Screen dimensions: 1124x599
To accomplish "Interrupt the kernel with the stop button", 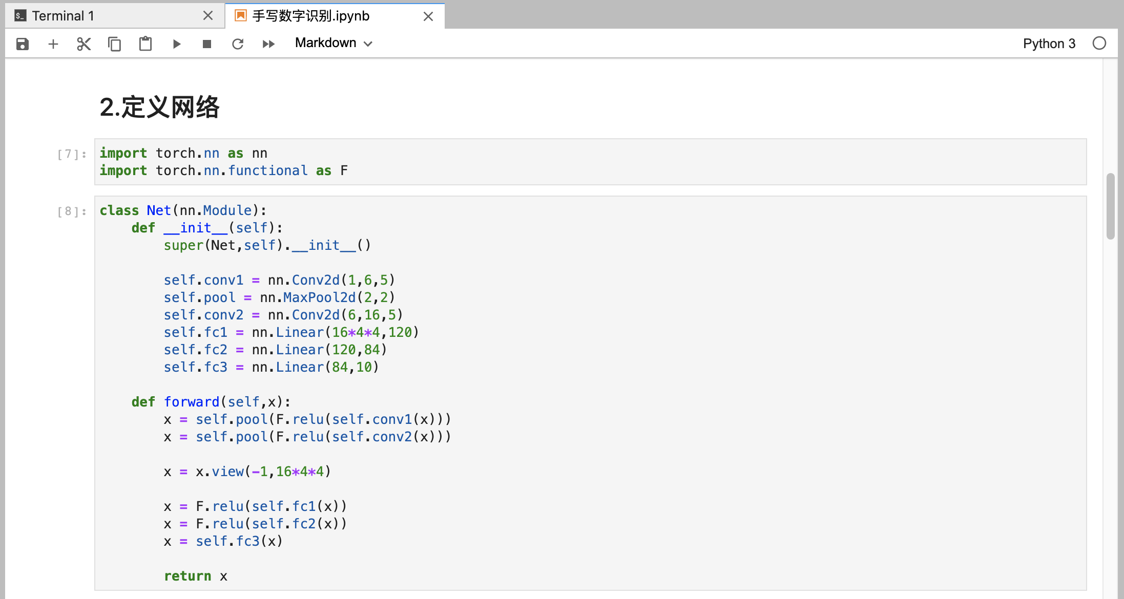I will (207, 44).
